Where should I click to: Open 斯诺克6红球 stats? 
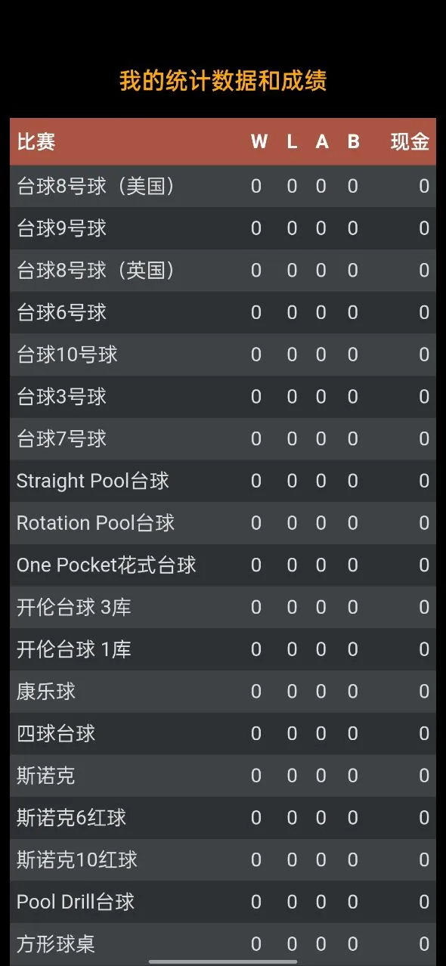pos(68,817)
